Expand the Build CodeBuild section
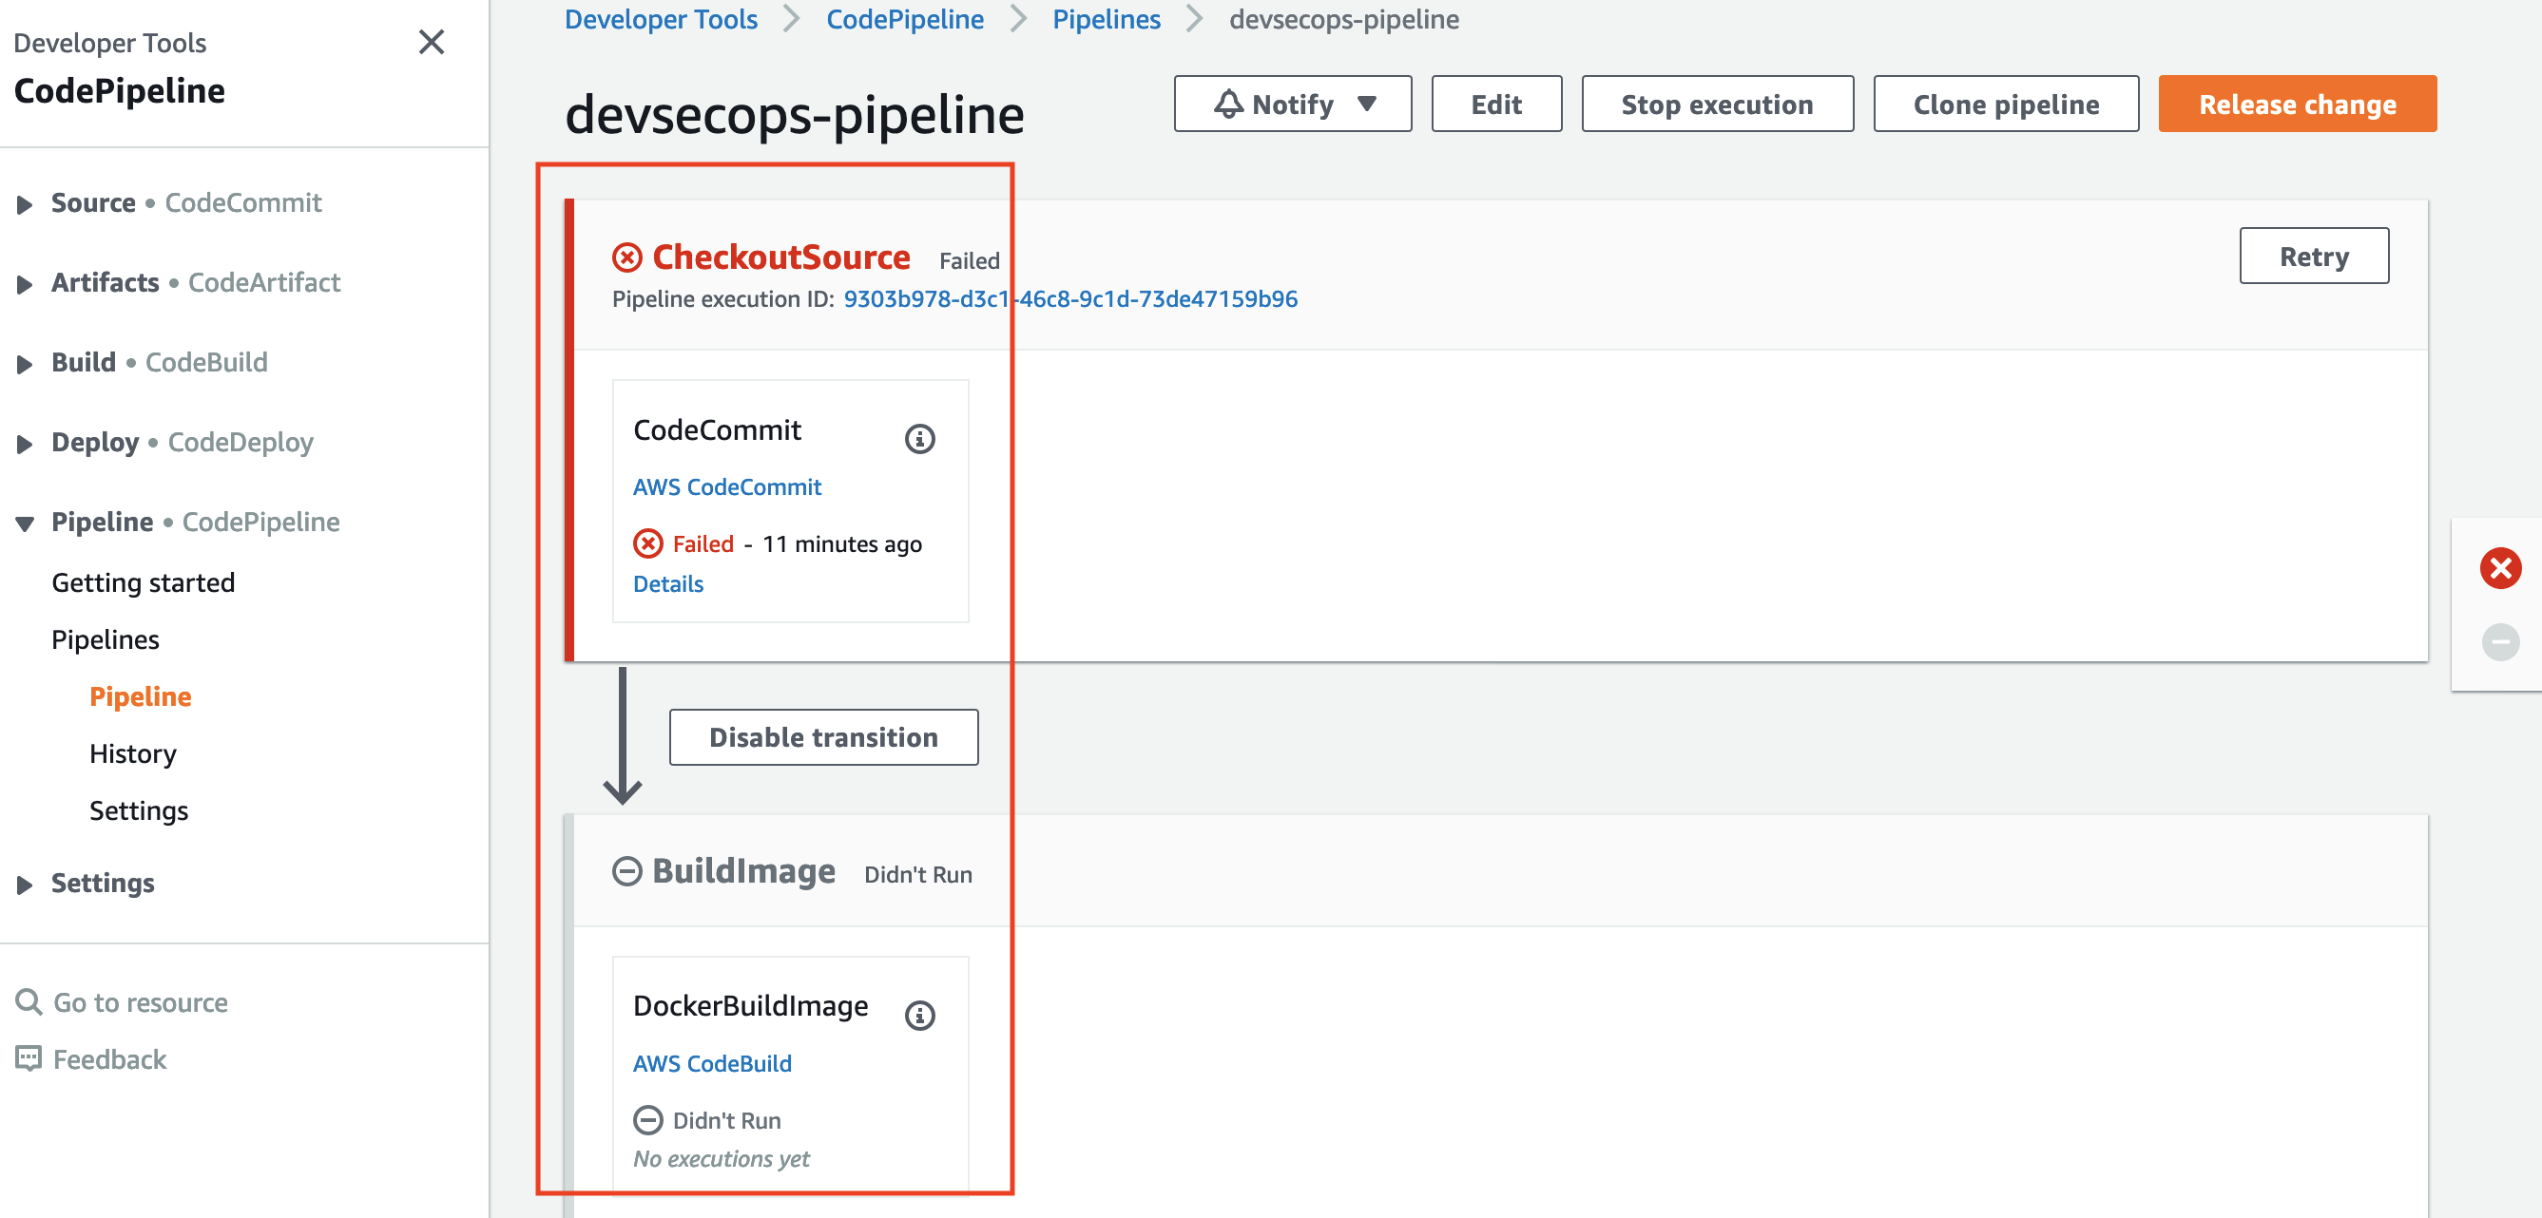Image resolution: width=2542 pixels, height=1218 pixels. (25, 364)
